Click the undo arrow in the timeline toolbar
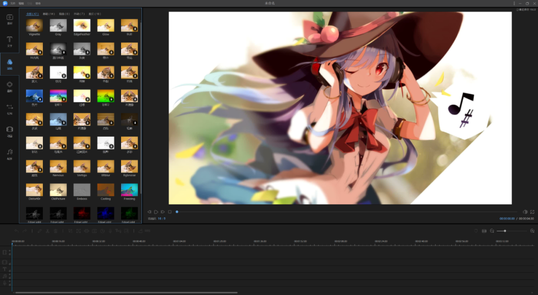 pyautogui.click(x=17, y=231)
